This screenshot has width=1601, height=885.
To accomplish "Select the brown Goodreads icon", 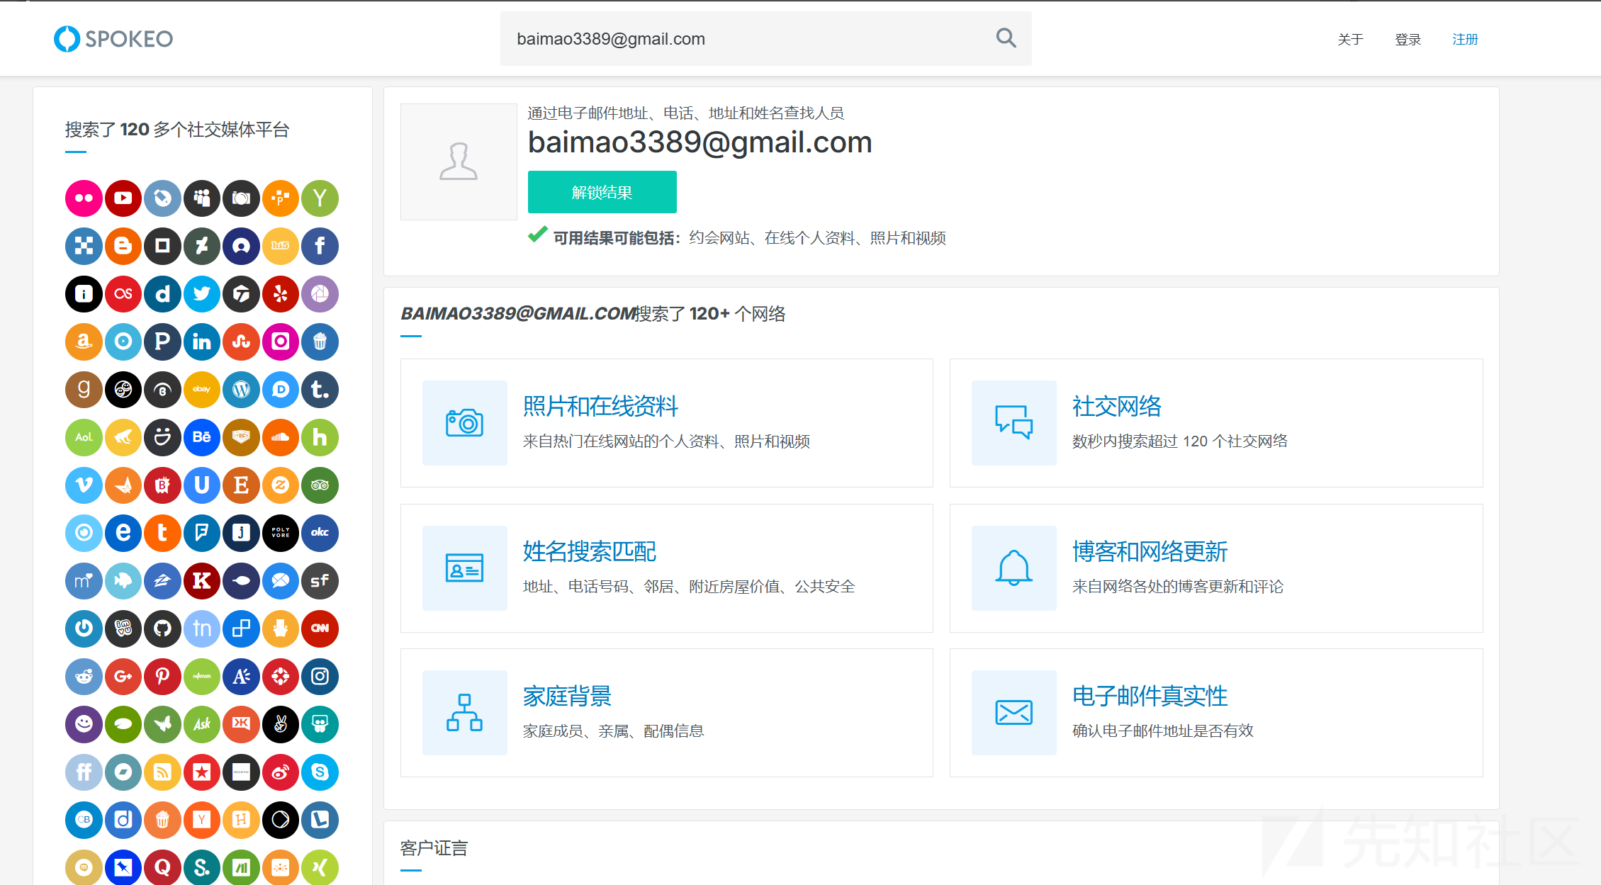I will (84, 390).
